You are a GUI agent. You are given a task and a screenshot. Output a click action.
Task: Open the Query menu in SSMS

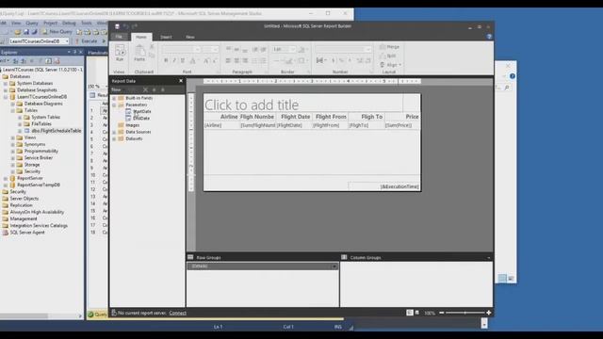(x=32, y=23)
